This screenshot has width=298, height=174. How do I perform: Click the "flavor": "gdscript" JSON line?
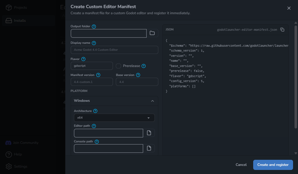point(188,76)
